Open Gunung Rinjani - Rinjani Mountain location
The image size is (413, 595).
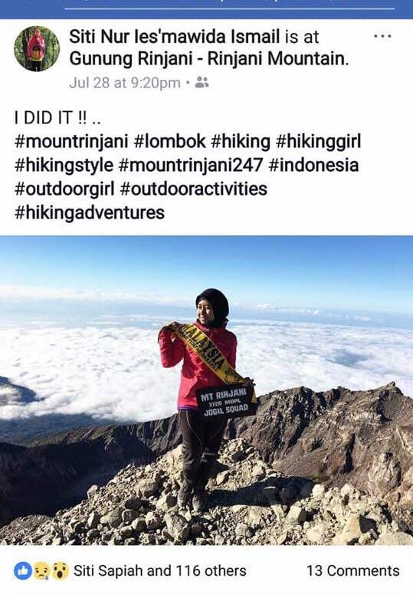tap(209, 59)
